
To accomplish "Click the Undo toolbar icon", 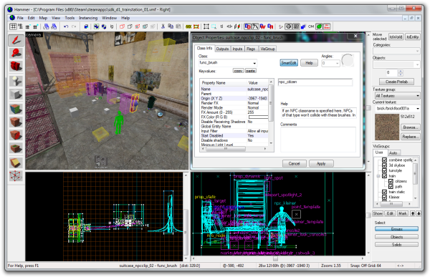I will click(x=66, y=26).
